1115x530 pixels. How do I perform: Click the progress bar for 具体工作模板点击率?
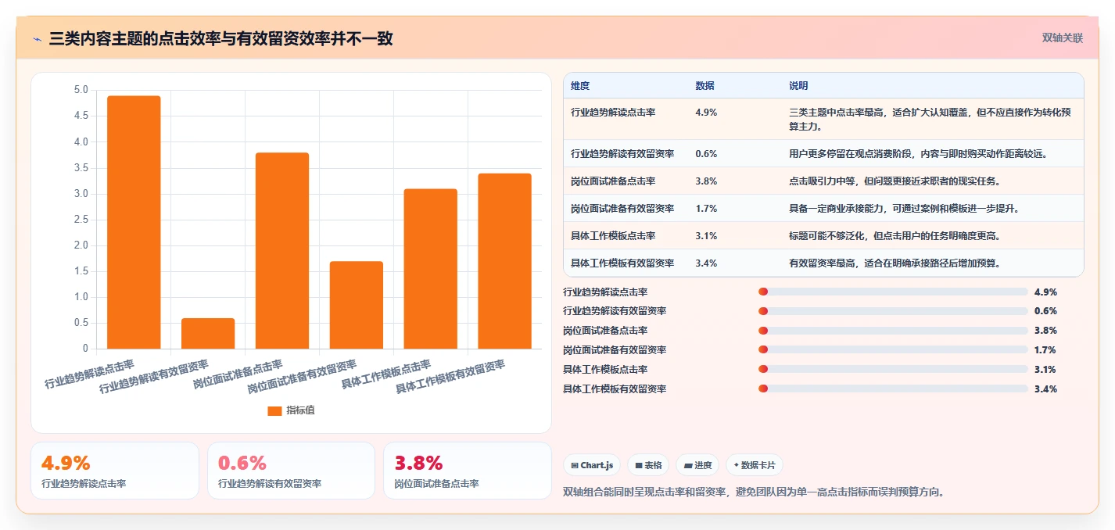(893, 370)
